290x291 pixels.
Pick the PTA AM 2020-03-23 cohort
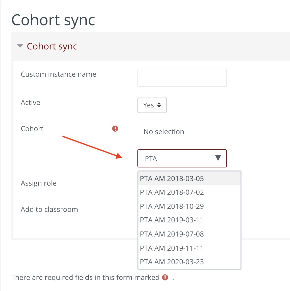pos(172,262)
